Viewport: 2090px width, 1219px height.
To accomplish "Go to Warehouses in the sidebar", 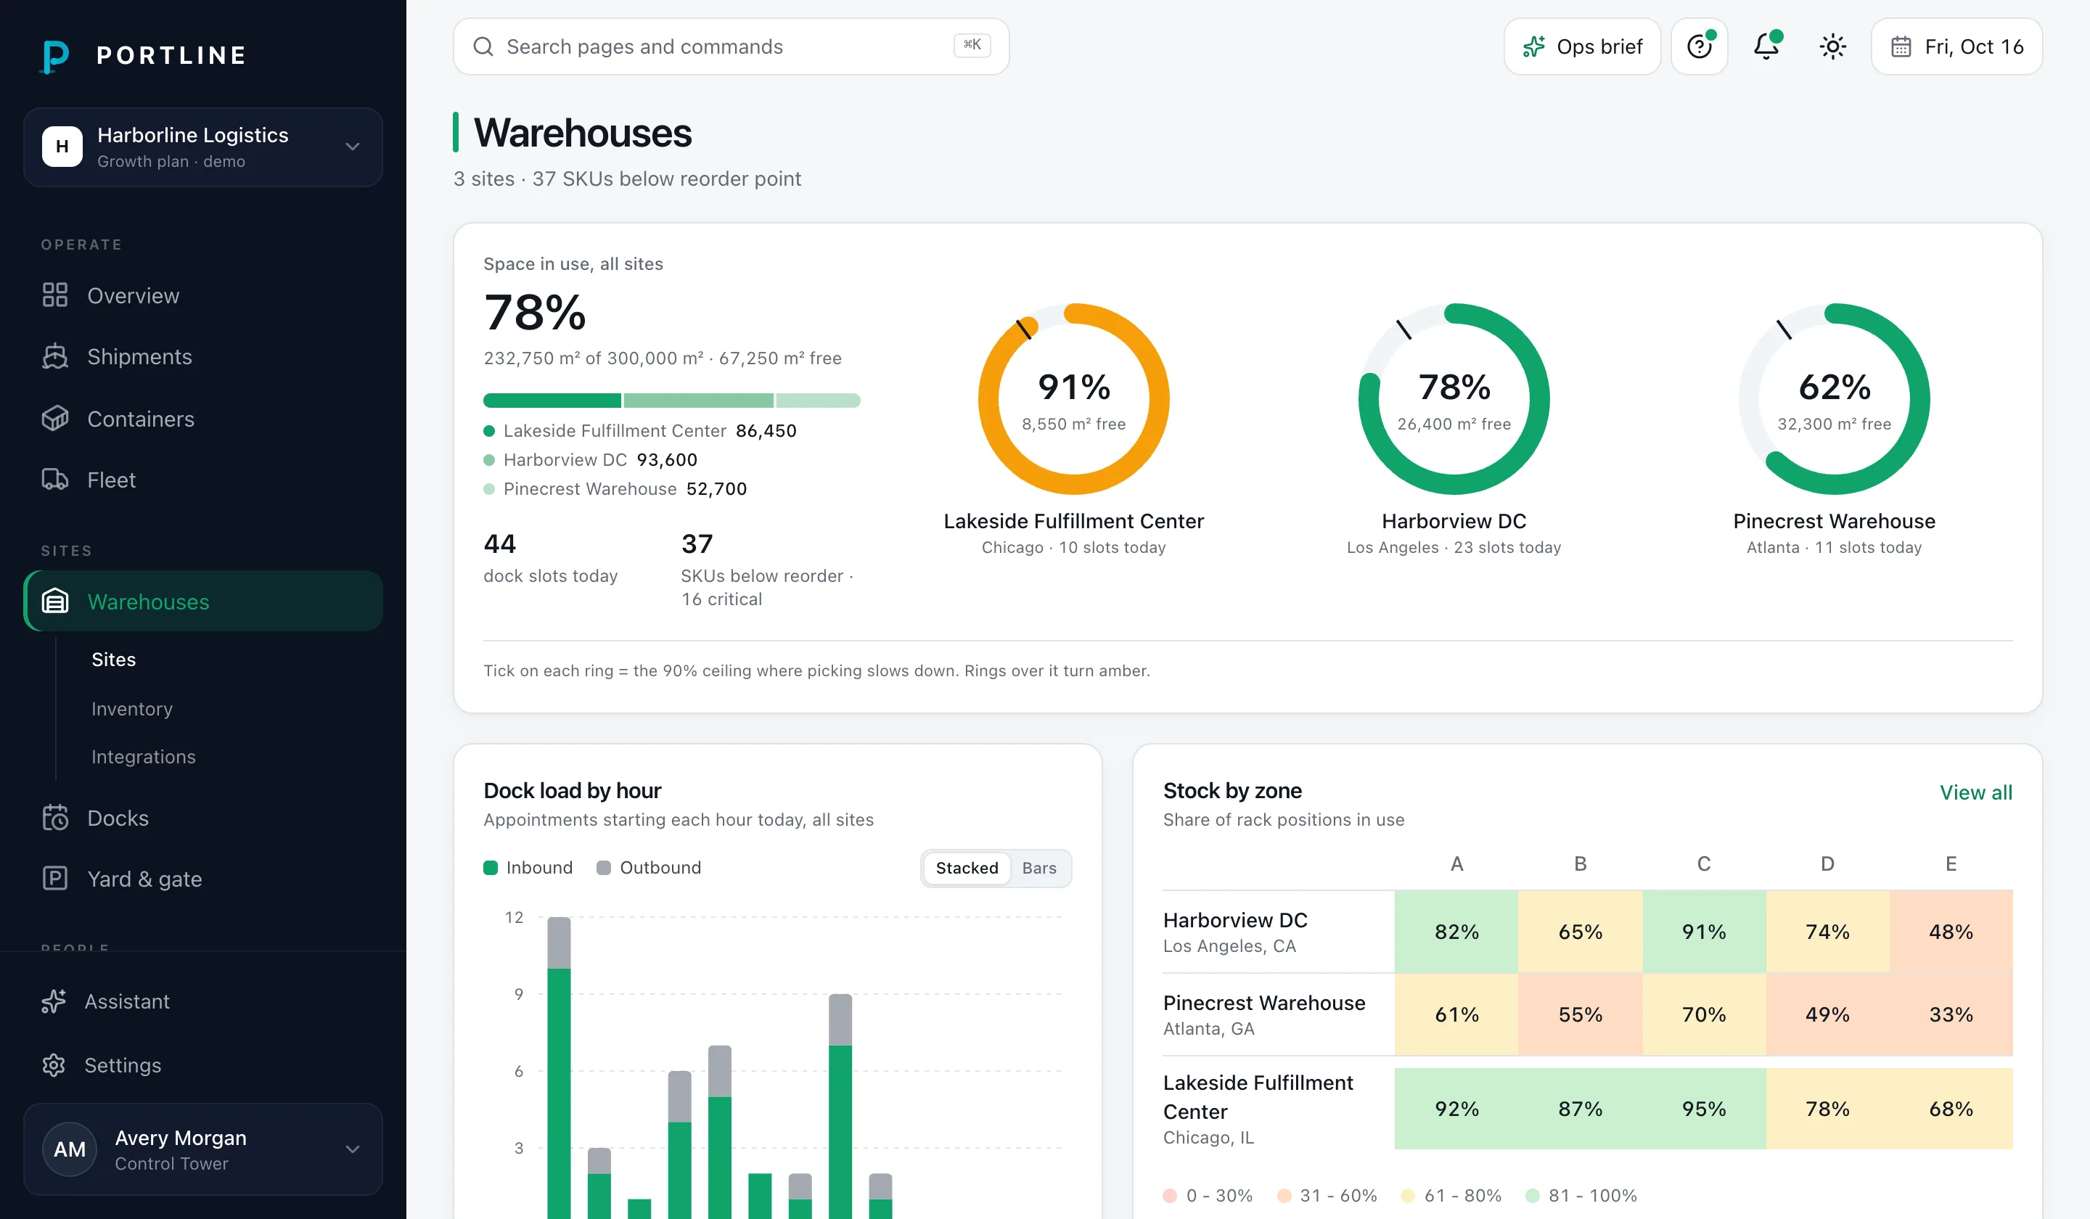I will coord(203,602).
